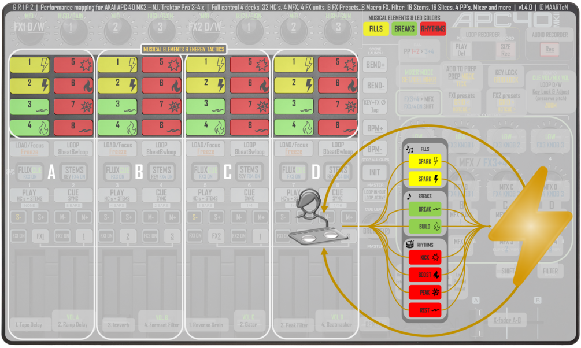
Task: Tap deck A red pad 7 peak burst
Action: [73, 107]
